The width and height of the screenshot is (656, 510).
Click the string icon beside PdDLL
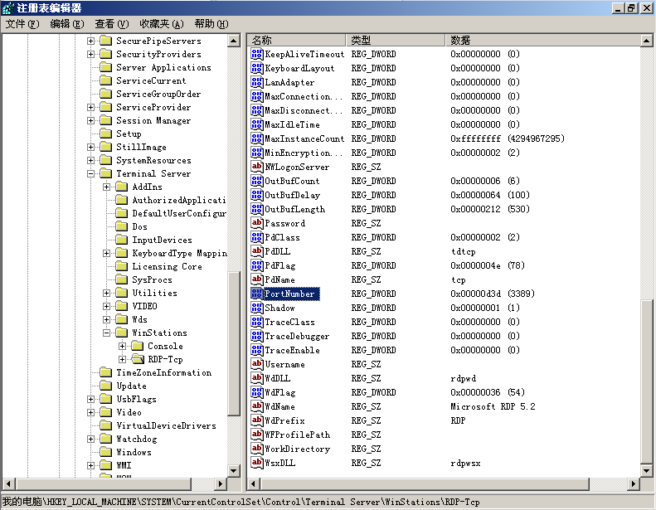click(x=256, y=251)
